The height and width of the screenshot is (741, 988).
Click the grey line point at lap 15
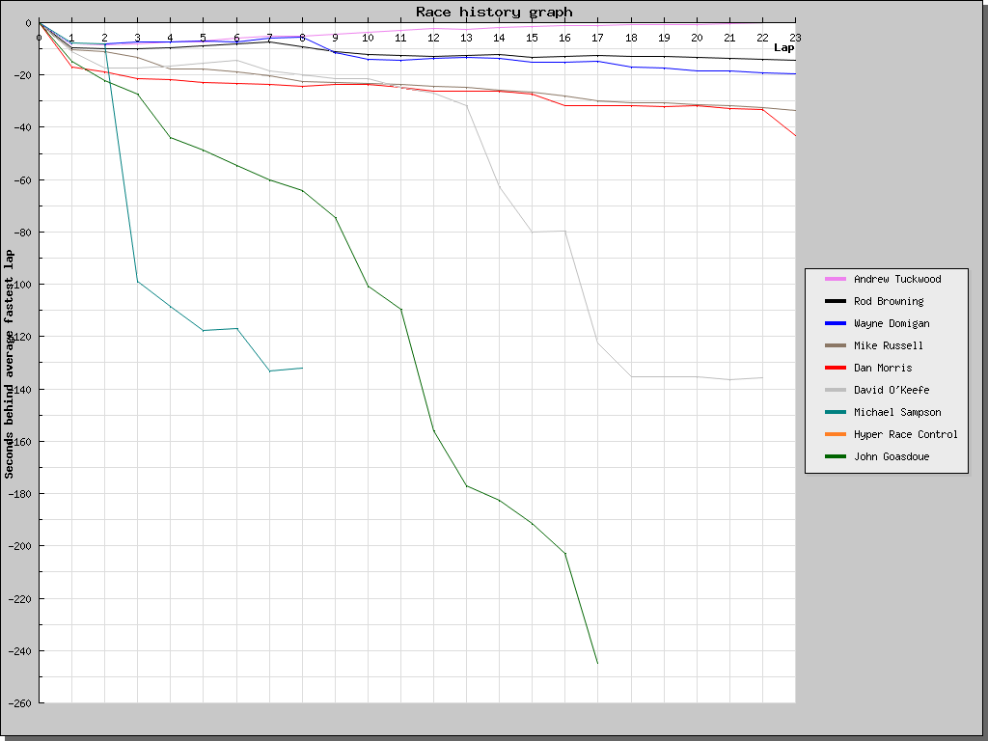click(532, 232)
